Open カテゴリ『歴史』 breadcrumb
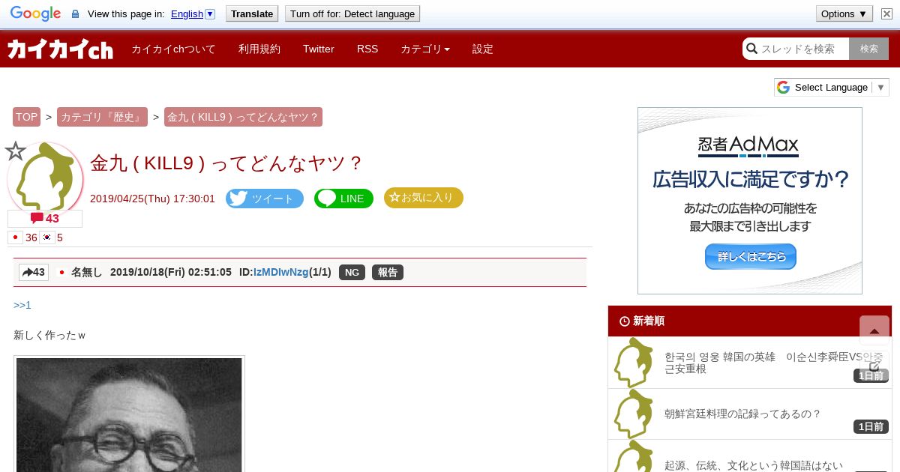 pyautogui.click(x=103, y=117)
